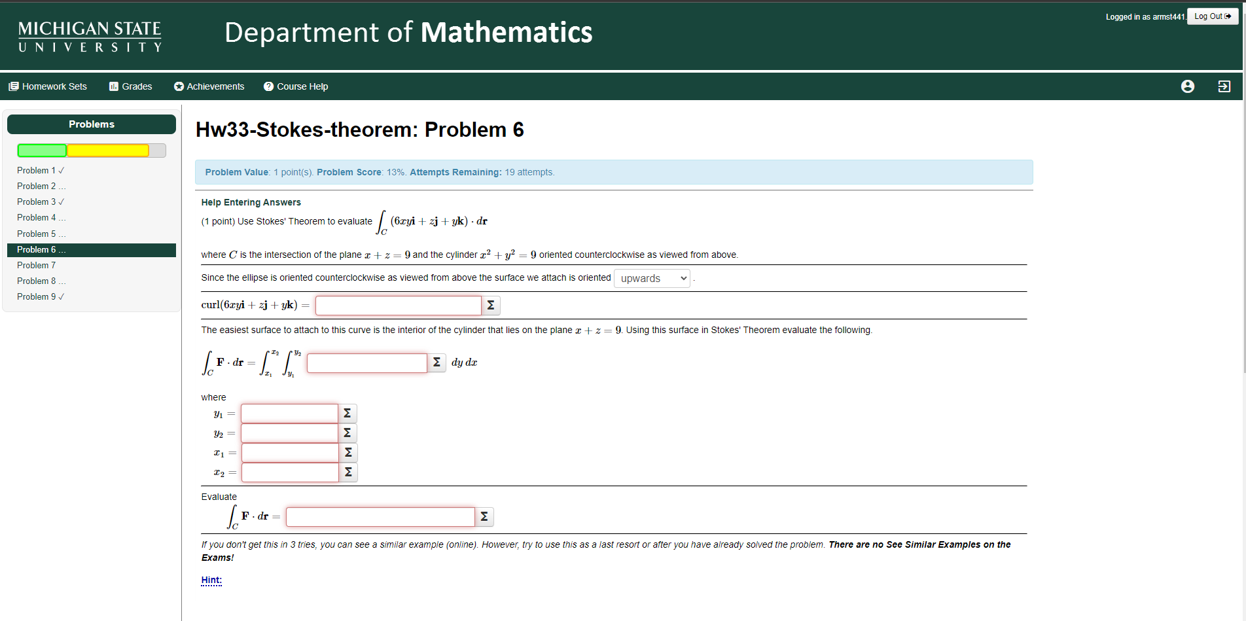Open Course Help

296,86
